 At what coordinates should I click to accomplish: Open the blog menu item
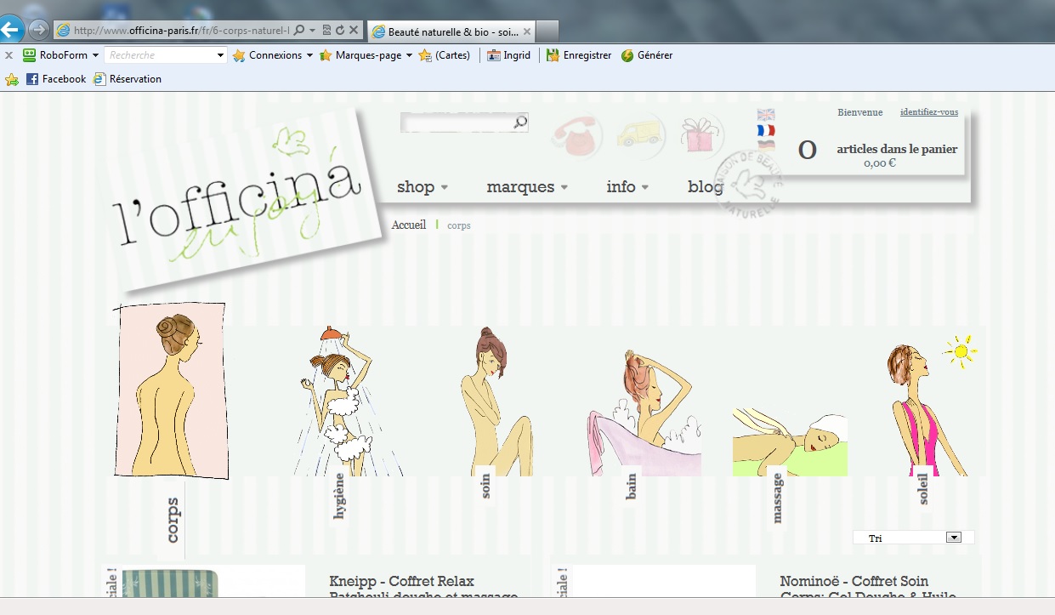coord(705,187)
